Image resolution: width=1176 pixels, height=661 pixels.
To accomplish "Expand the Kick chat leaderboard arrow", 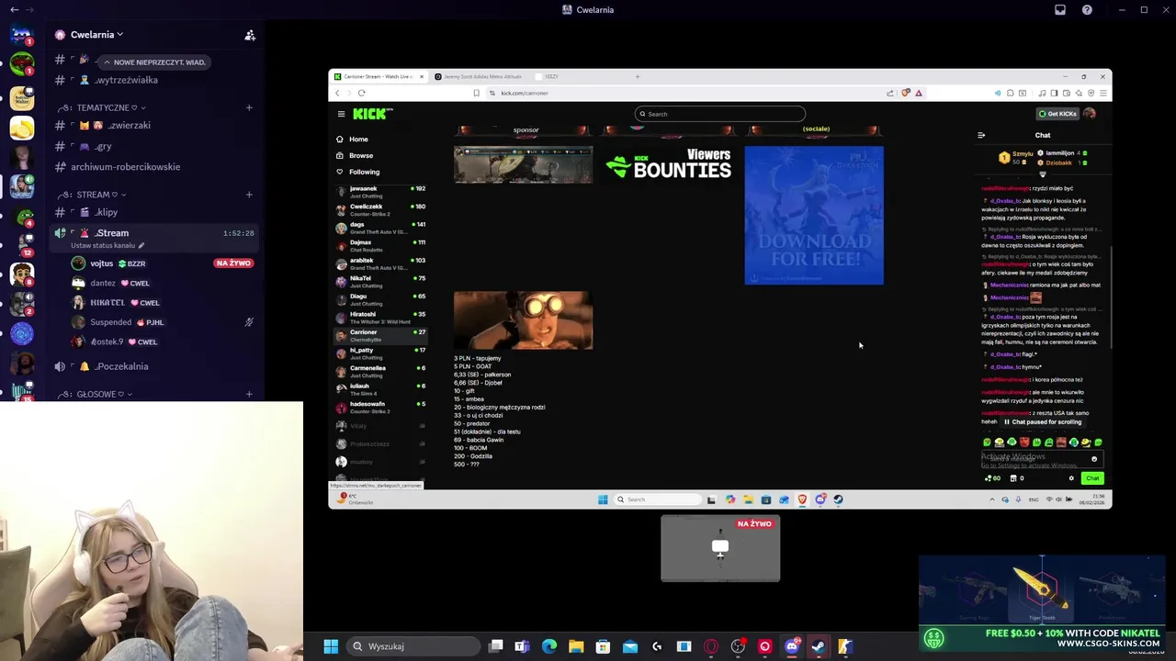I will point(1043,174).
